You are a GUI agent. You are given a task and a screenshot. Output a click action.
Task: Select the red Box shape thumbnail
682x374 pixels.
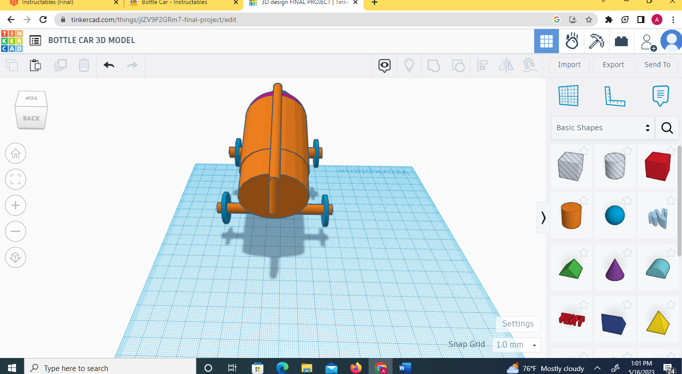coord(657,167)
